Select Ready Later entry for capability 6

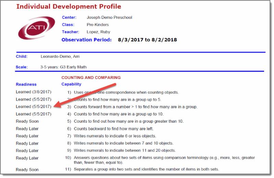pyautogui.click(x=27, y=129)
